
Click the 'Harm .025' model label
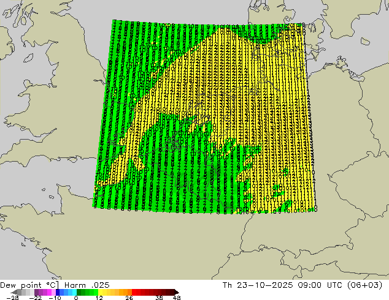pos(87,285)
